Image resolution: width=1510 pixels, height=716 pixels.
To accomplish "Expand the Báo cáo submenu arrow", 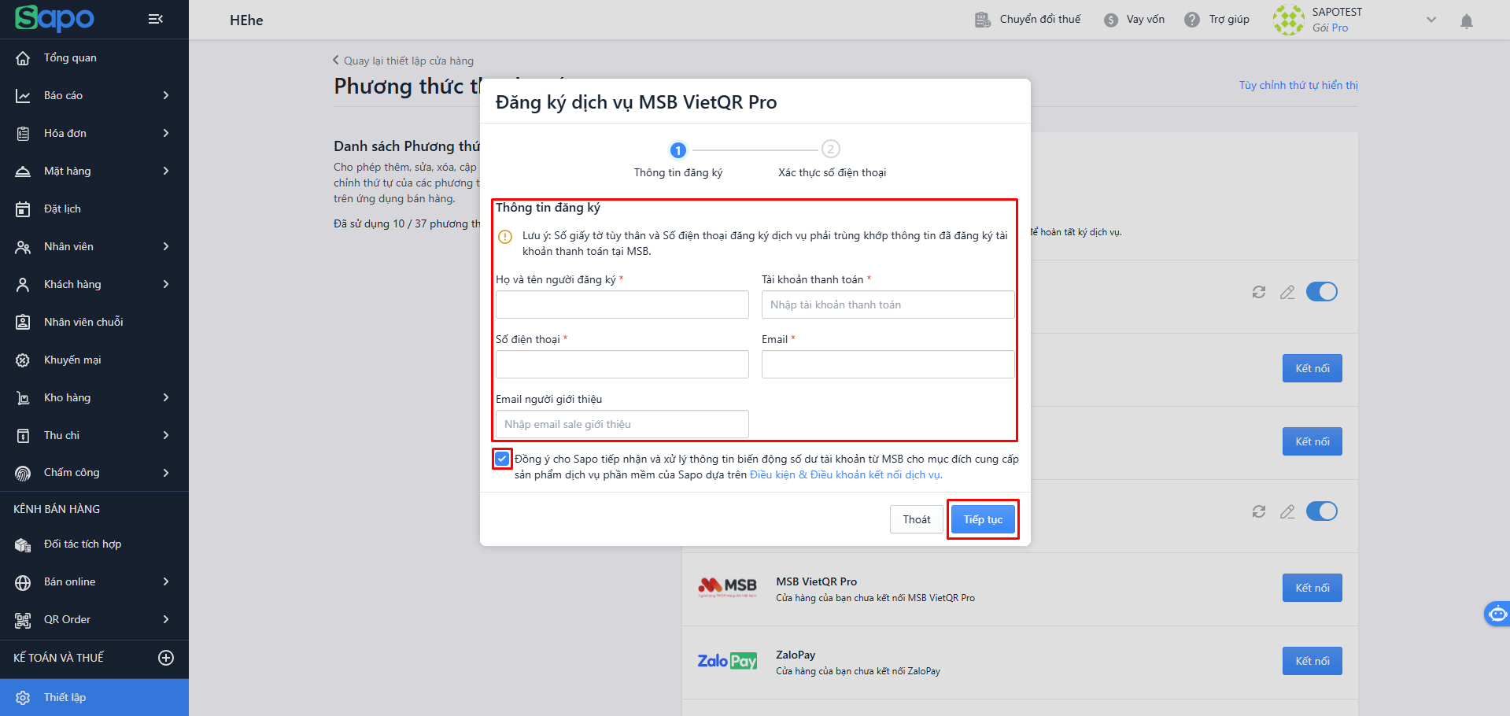I will point(166,95).
